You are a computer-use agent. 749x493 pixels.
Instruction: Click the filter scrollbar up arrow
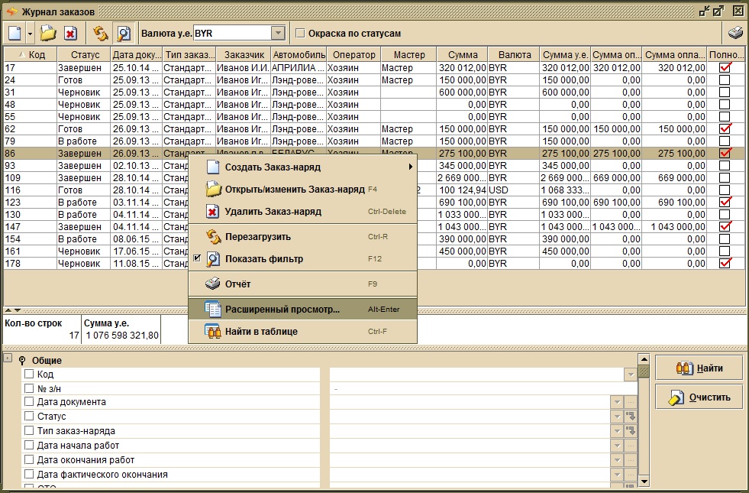click(x=644, y=359)
